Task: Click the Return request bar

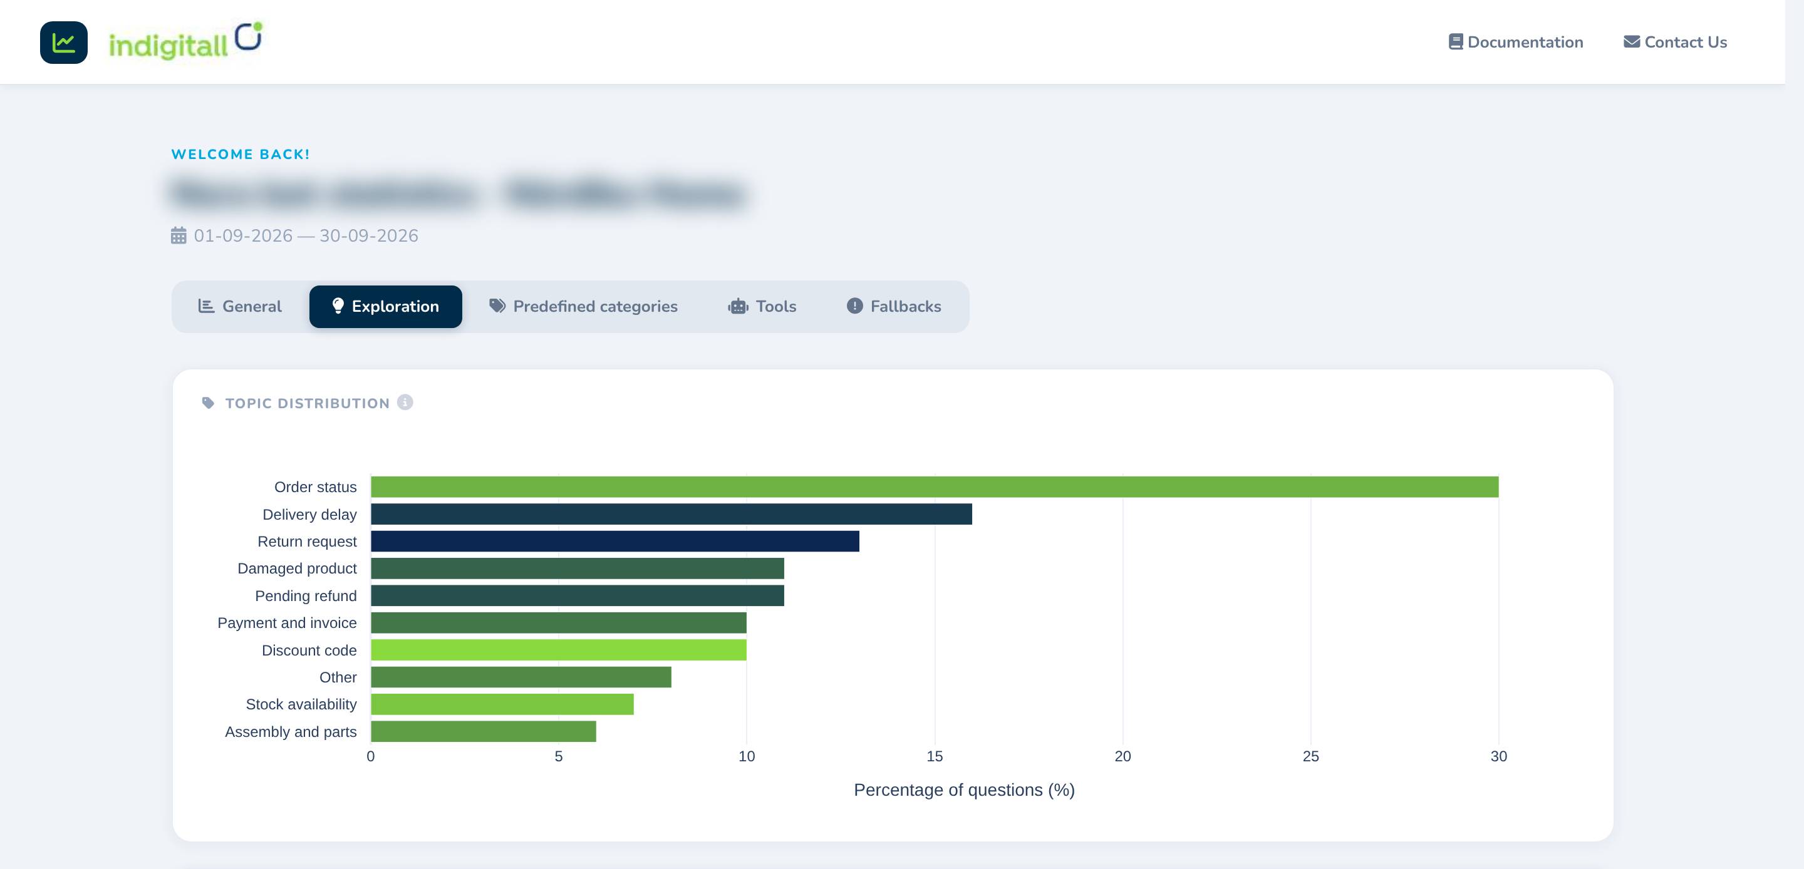Action: [x=615, y=542]
